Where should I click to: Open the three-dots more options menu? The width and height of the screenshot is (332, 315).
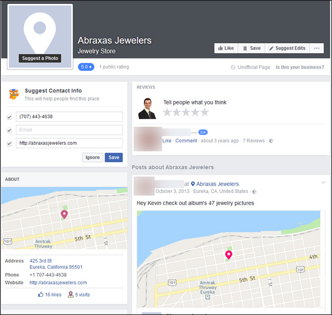pos(317,48)
